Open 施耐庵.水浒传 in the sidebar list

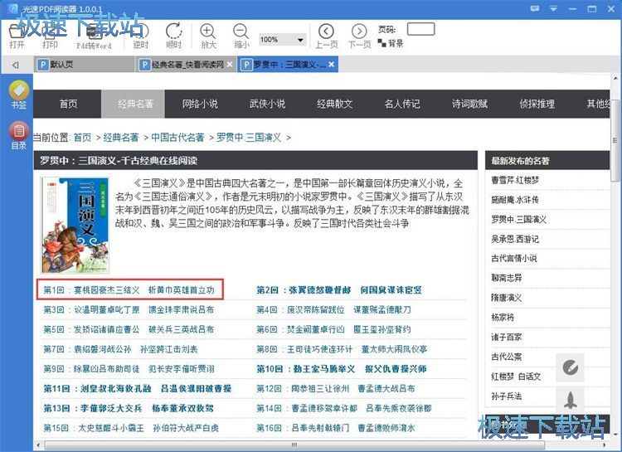point(515,200)
